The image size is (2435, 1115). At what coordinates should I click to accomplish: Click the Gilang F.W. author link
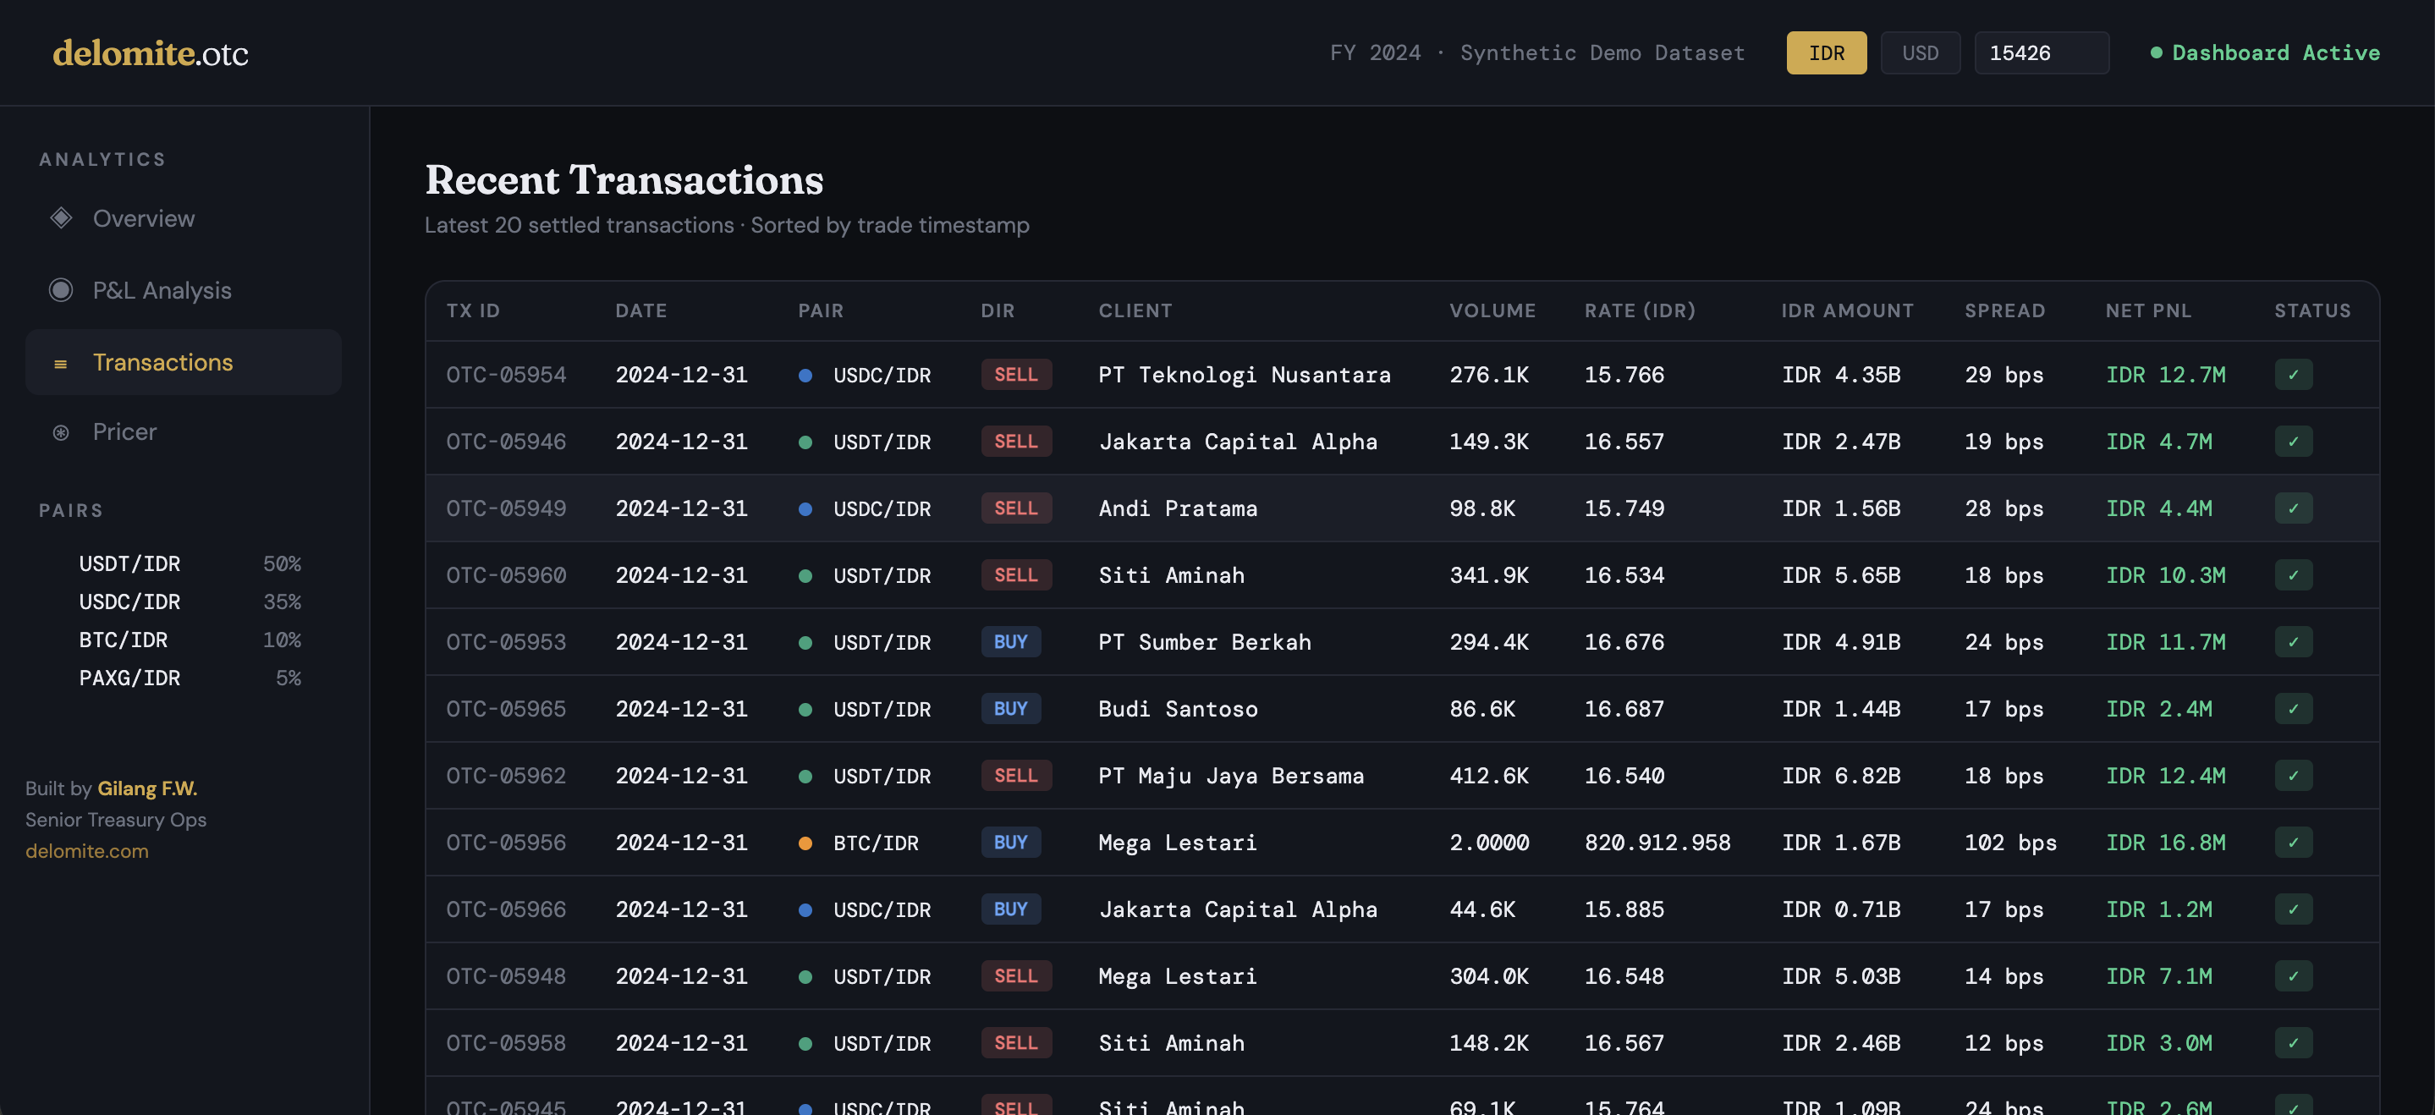pyautogui.click(x=147, y=788)
